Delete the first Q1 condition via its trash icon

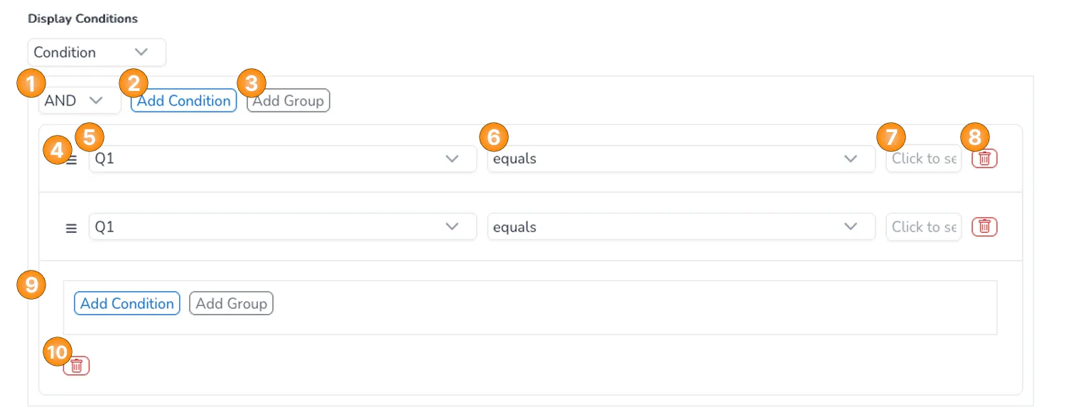coord(984,158)
